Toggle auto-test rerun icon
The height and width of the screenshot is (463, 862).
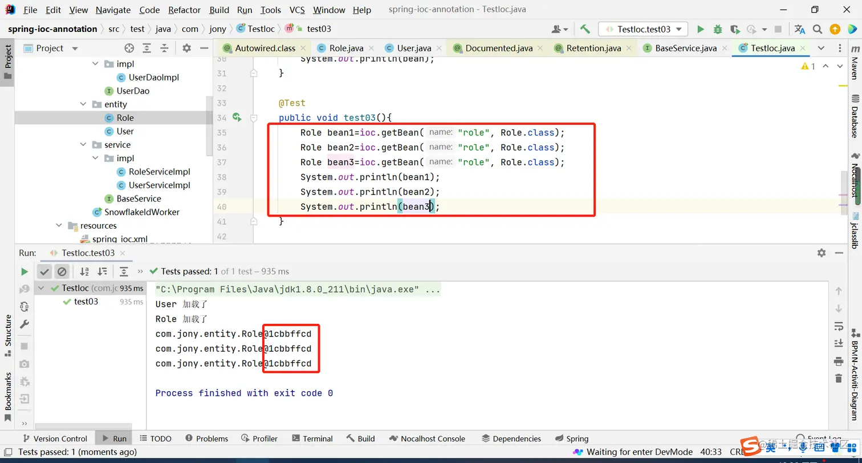click(24, 307)
